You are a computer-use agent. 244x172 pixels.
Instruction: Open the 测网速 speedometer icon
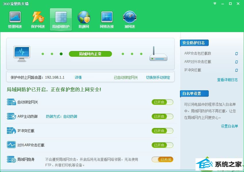(x=130, y=17)
